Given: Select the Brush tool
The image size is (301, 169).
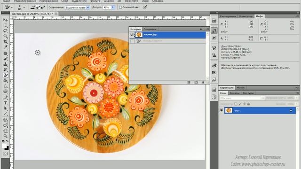Looking at the screenshot, I should [5, 59].
